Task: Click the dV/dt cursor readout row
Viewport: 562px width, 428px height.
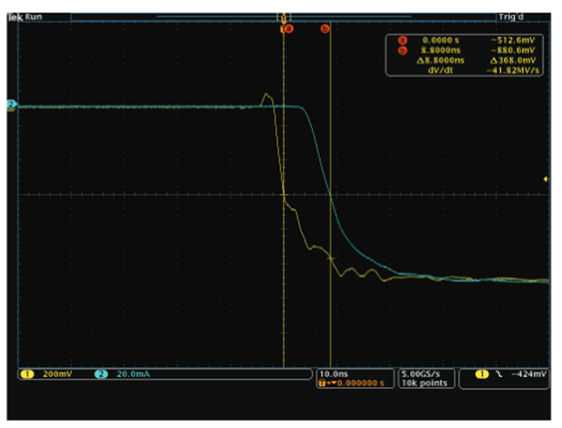Action: click(x=465, y=70)
